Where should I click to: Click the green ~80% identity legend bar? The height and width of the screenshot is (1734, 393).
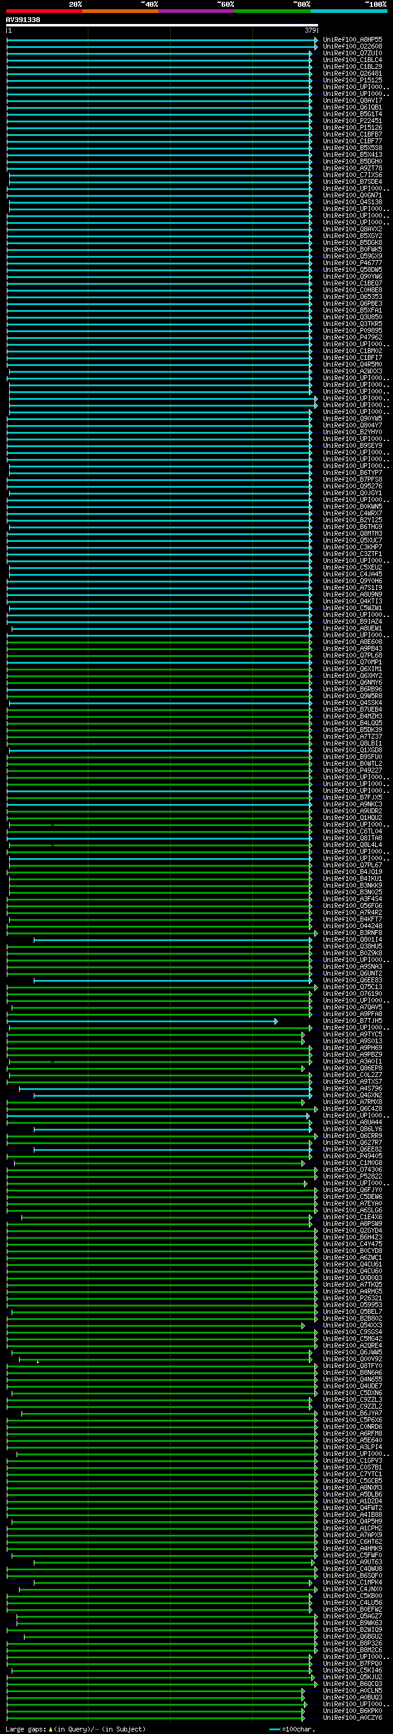[x=273, y=11]
